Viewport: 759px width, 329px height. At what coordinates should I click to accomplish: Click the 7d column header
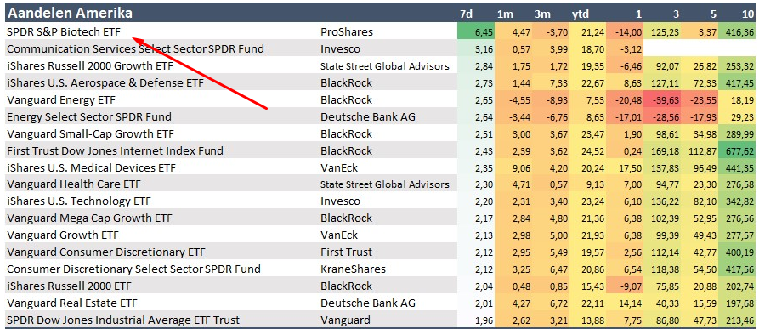[x=466, y=14]
